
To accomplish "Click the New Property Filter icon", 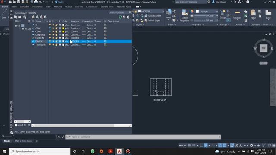I will (x=16, y=17).
